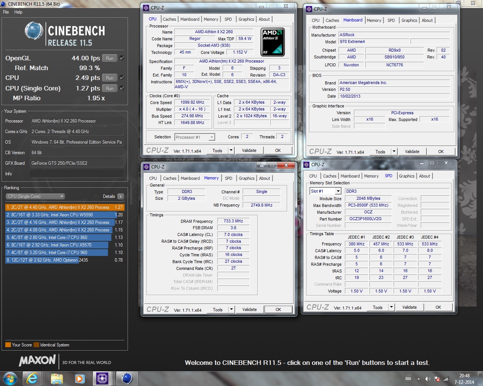
Task: Click Tools button in SPD window
Action: 378,307
